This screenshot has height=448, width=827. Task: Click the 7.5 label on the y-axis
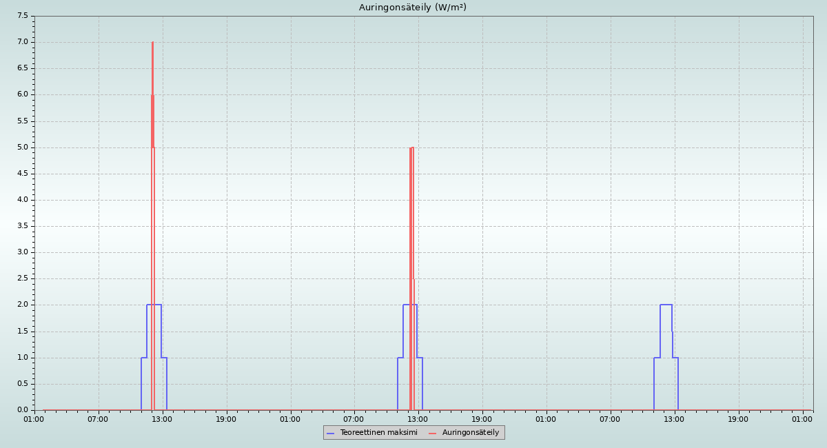[x=22, y=16]
